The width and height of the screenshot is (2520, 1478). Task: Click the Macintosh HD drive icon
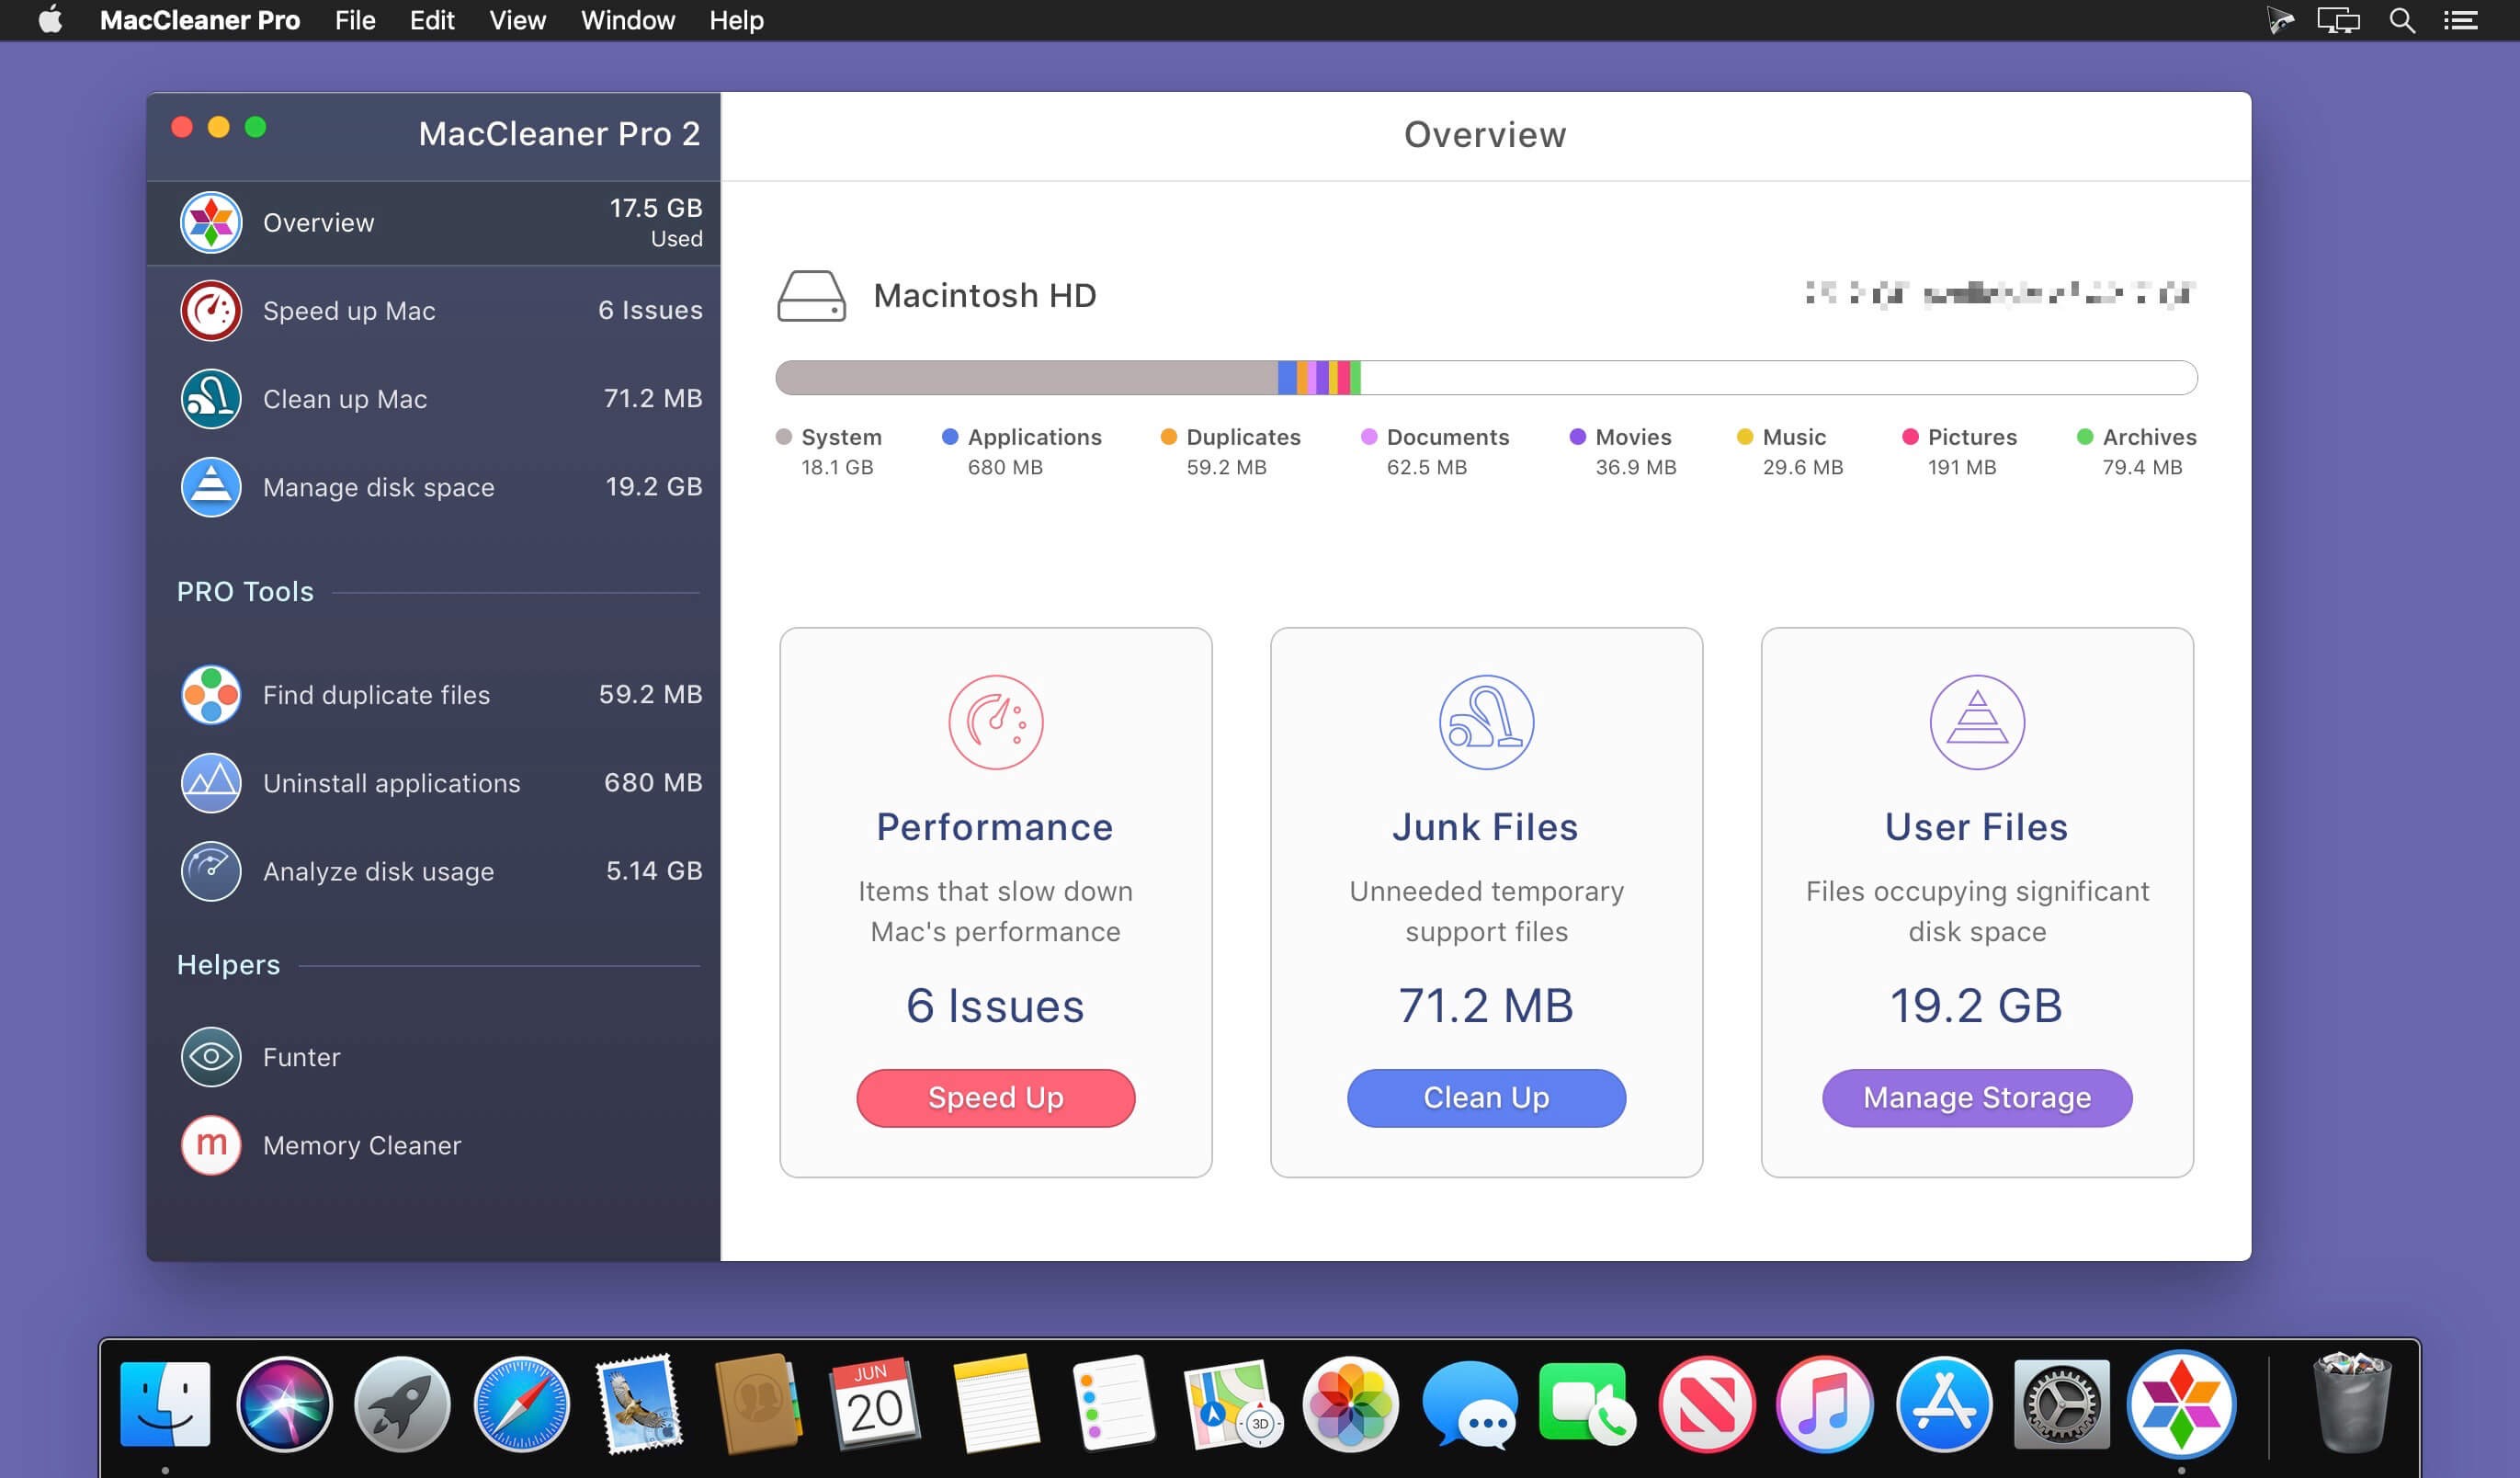point(815,295)
